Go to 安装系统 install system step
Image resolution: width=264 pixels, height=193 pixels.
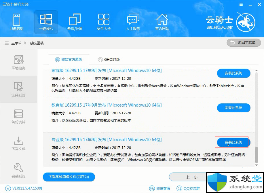pos(18,171)
